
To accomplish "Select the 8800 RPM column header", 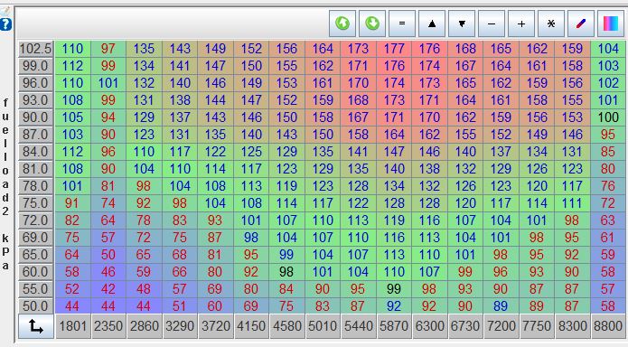I will (608, 326).
